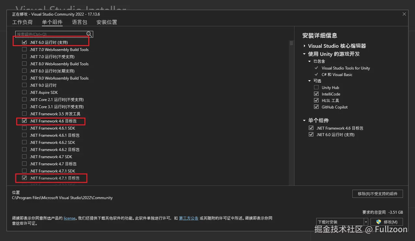Image resolution: width=415 pixels, height=241 pixels.
Task: Check .NET 9.0 运行时
Action: click(24, 85)
